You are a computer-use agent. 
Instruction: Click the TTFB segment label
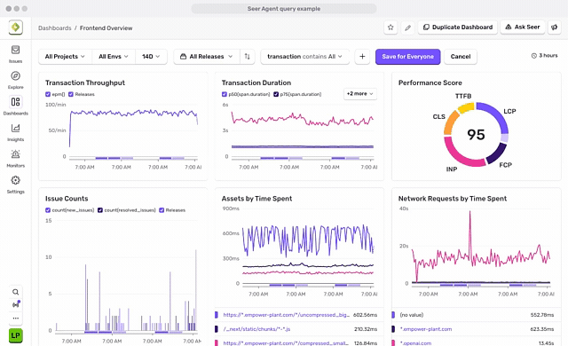click(x=463, y=96)
